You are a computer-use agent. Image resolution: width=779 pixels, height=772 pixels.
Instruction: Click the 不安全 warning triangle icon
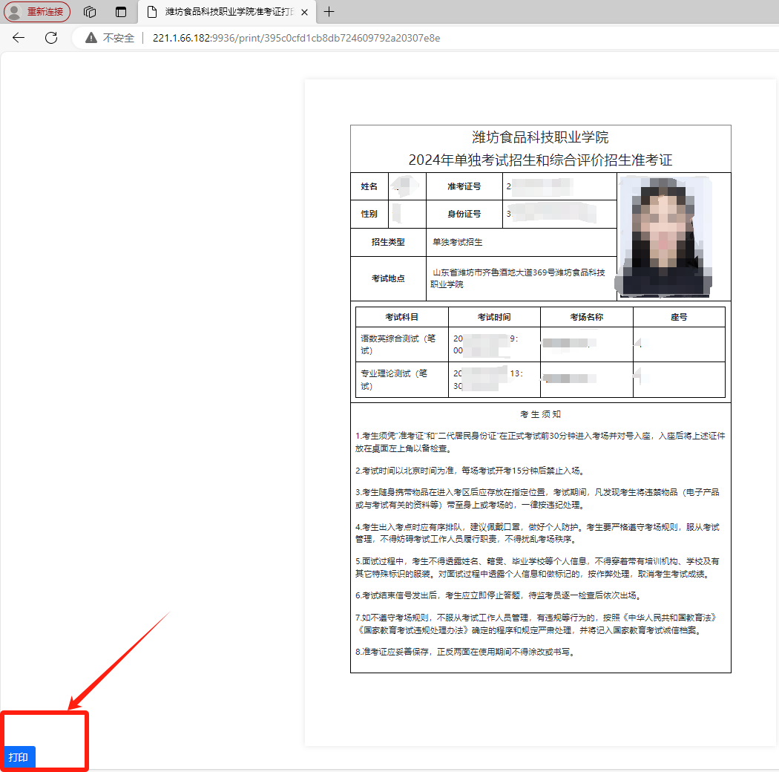pos(91,38)
